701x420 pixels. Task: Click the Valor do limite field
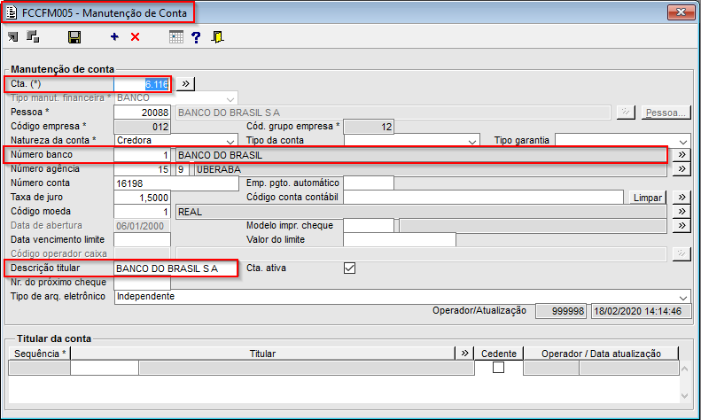tap(400, 240)
